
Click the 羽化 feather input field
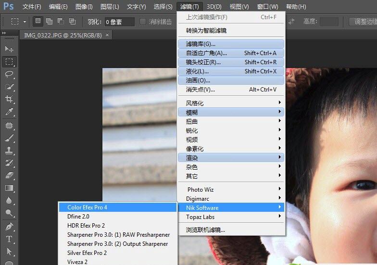[x=120, y=22]
